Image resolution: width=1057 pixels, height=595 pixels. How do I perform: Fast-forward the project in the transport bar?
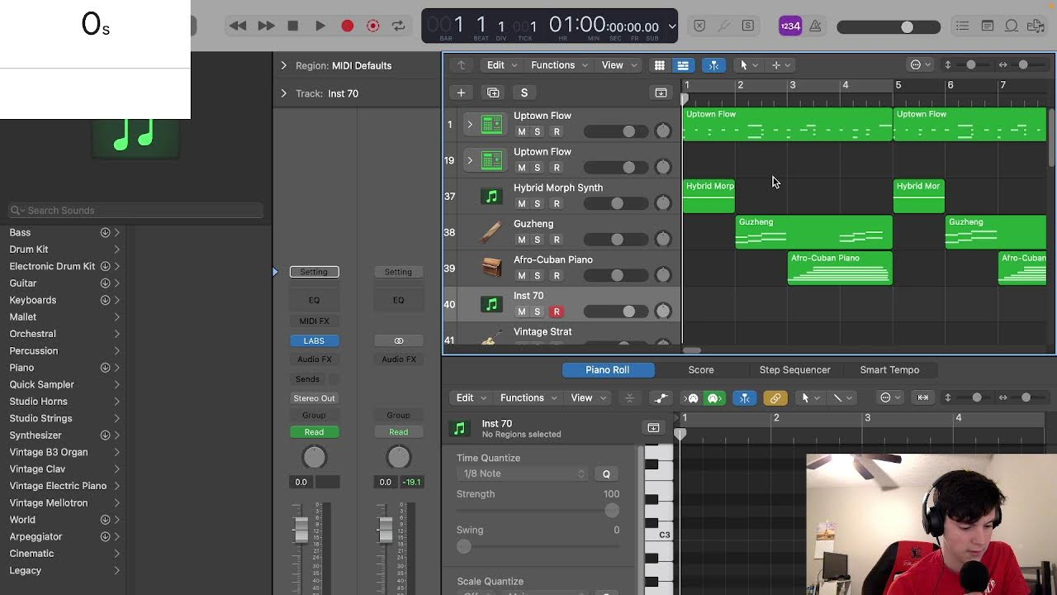click(266, 26)
